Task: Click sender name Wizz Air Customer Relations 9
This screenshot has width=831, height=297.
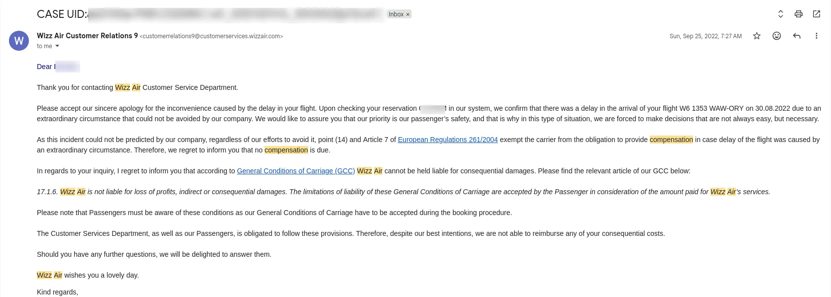Action: [87, 36]
